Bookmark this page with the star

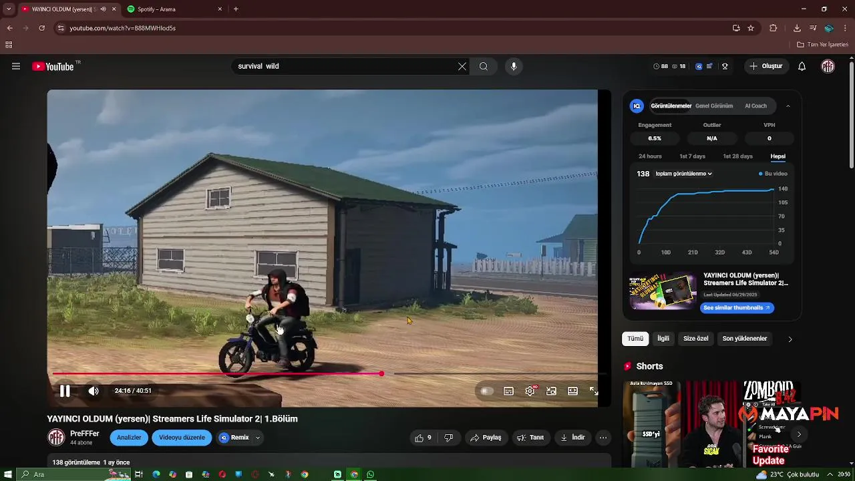[x=751, y=28]
